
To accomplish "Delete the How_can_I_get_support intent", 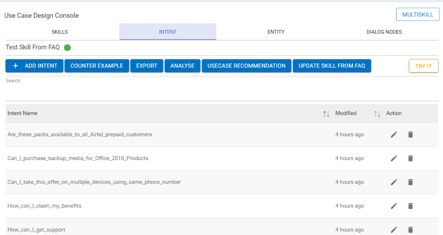I will coord(410,230).
